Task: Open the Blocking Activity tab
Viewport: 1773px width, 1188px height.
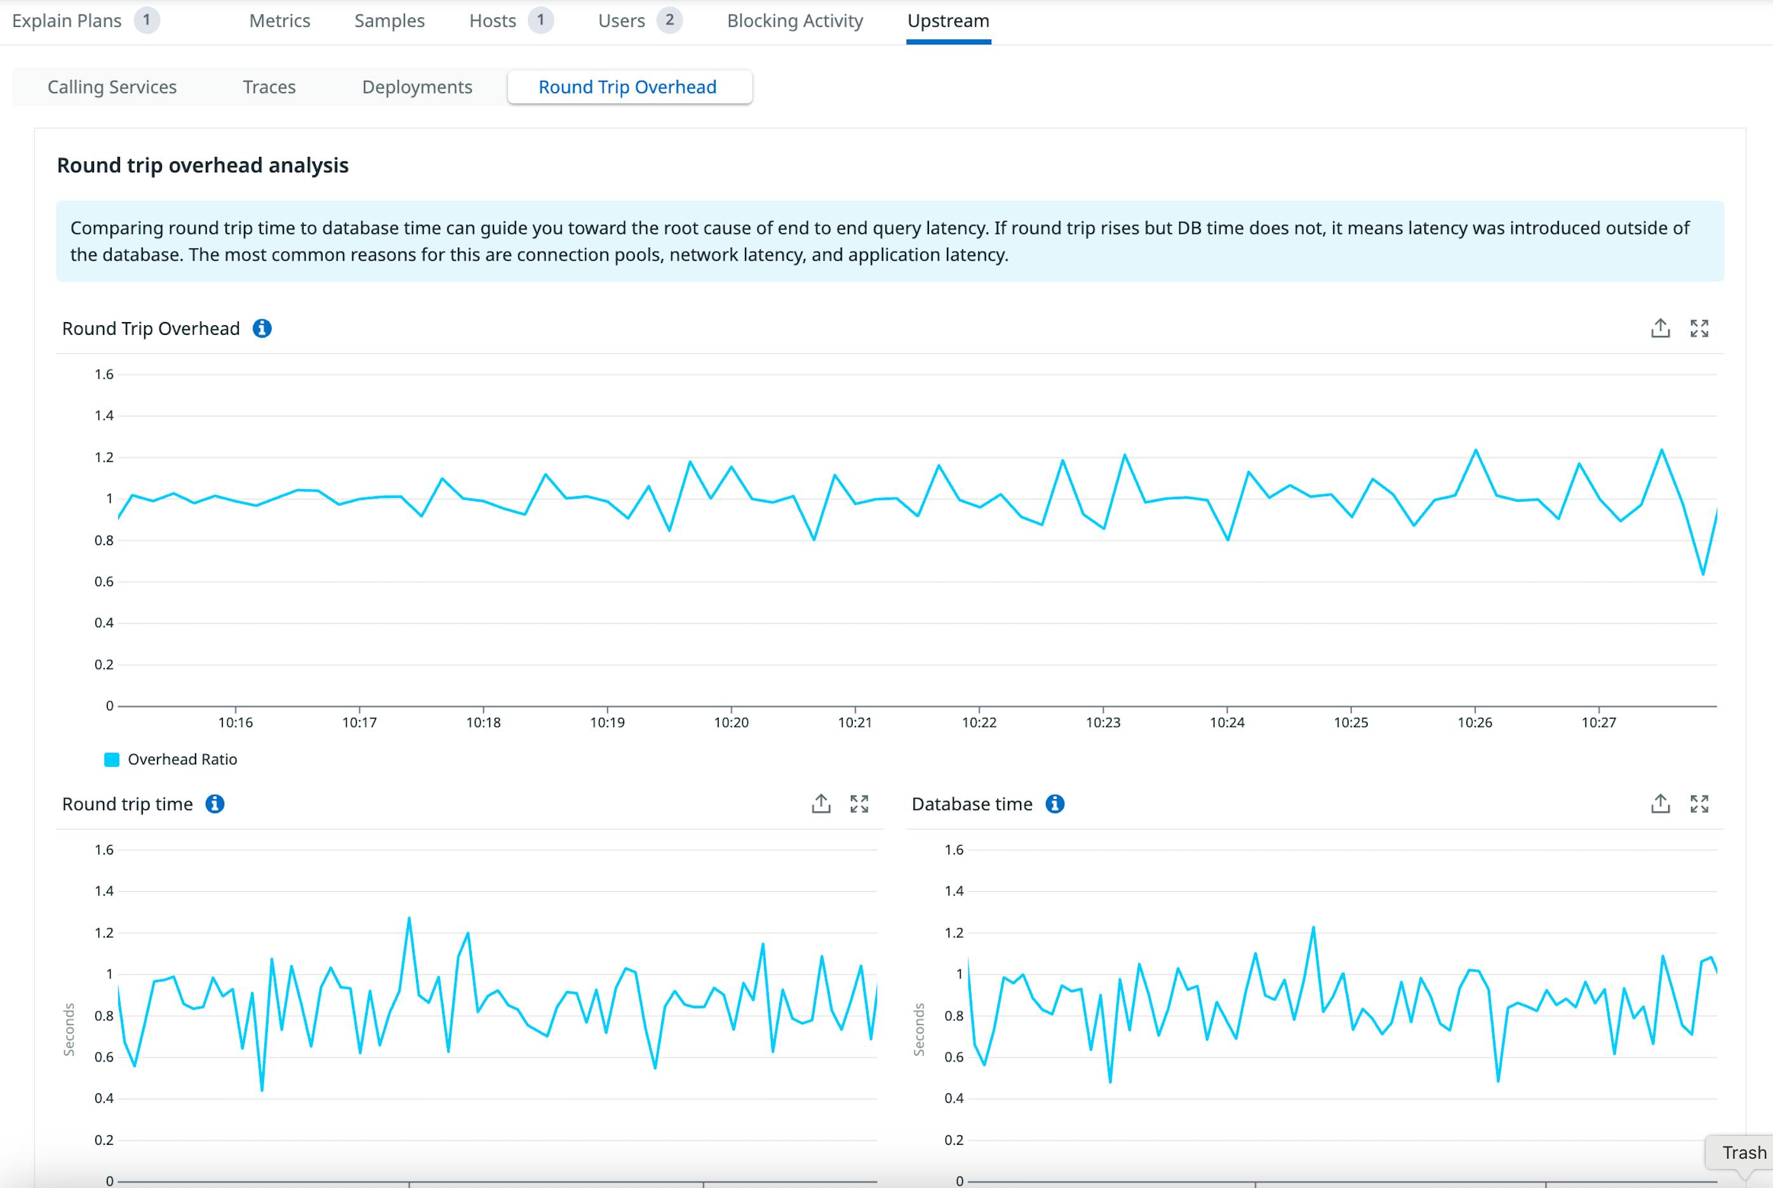Action: 794,20
